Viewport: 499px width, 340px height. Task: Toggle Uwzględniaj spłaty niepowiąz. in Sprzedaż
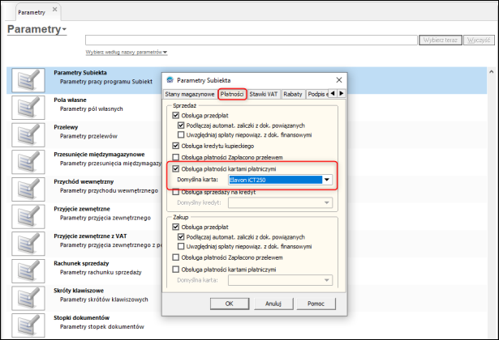(181, 135)
